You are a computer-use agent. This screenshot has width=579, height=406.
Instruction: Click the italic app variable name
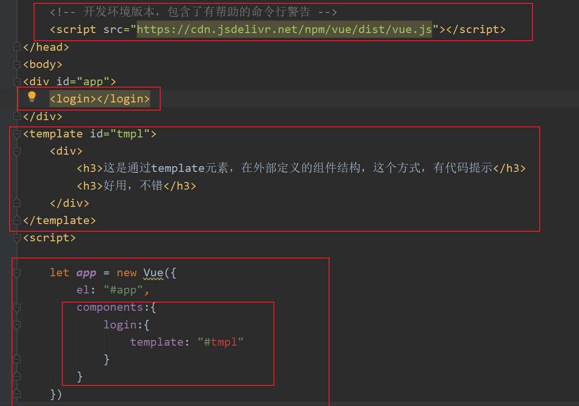(86, 273)
